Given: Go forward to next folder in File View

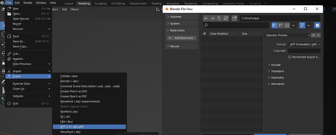Looking at the screenshot, I should (212, 18).
